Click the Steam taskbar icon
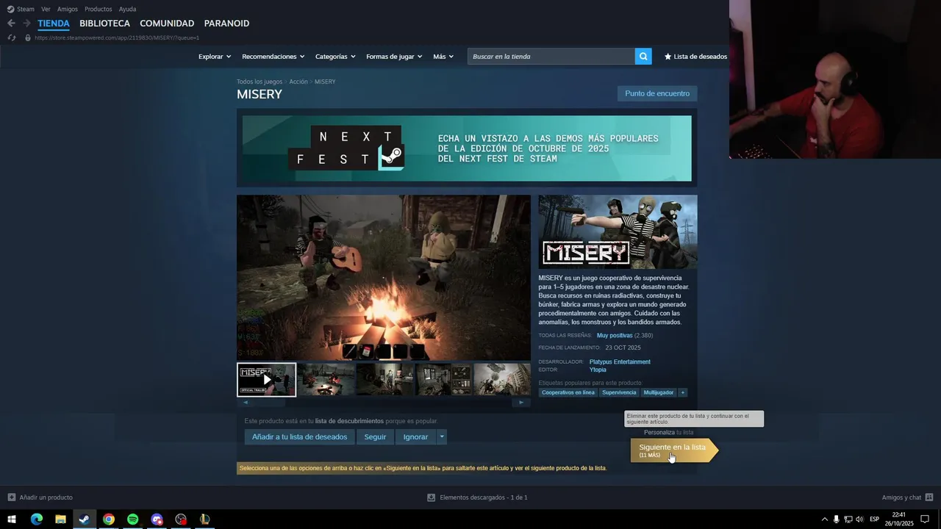This screenshot has width=941, height=529. 85,519
